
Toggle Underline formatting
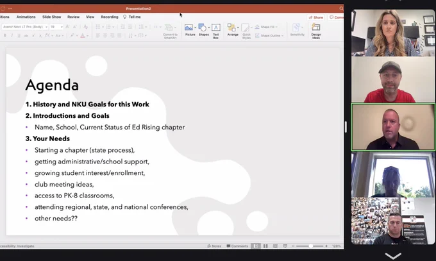pyautogui.click(x=19, y=35)
